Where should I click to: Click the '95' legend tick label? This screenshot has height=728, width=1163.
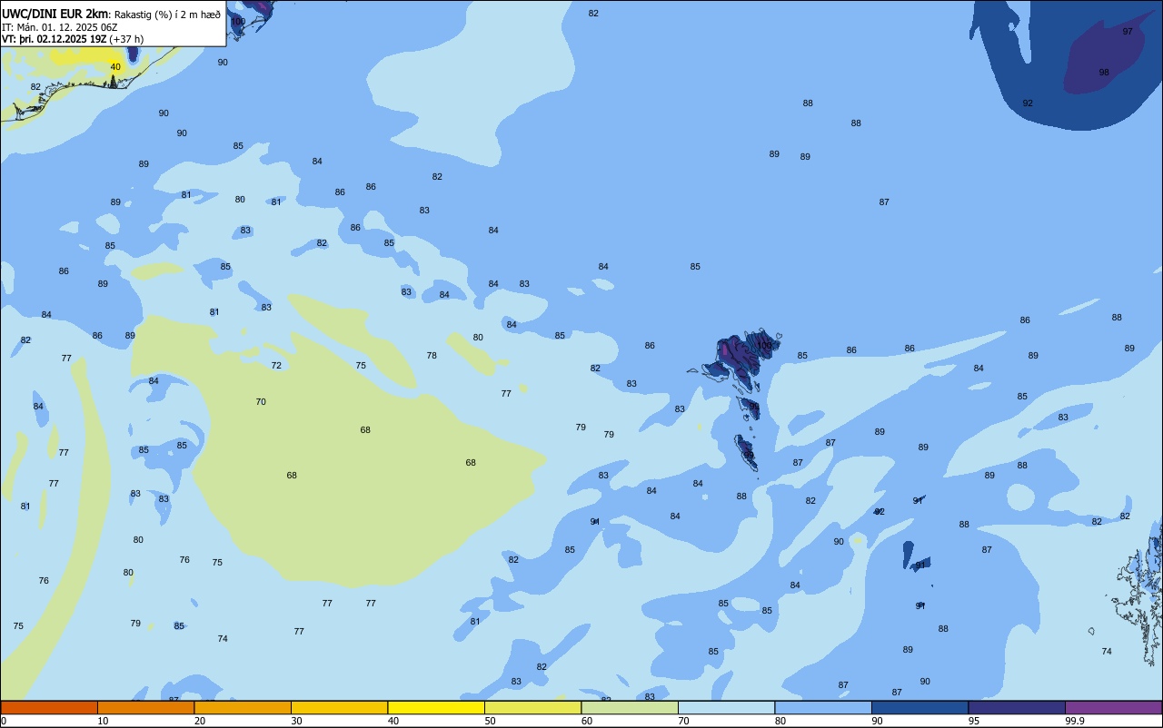(973, 721)
